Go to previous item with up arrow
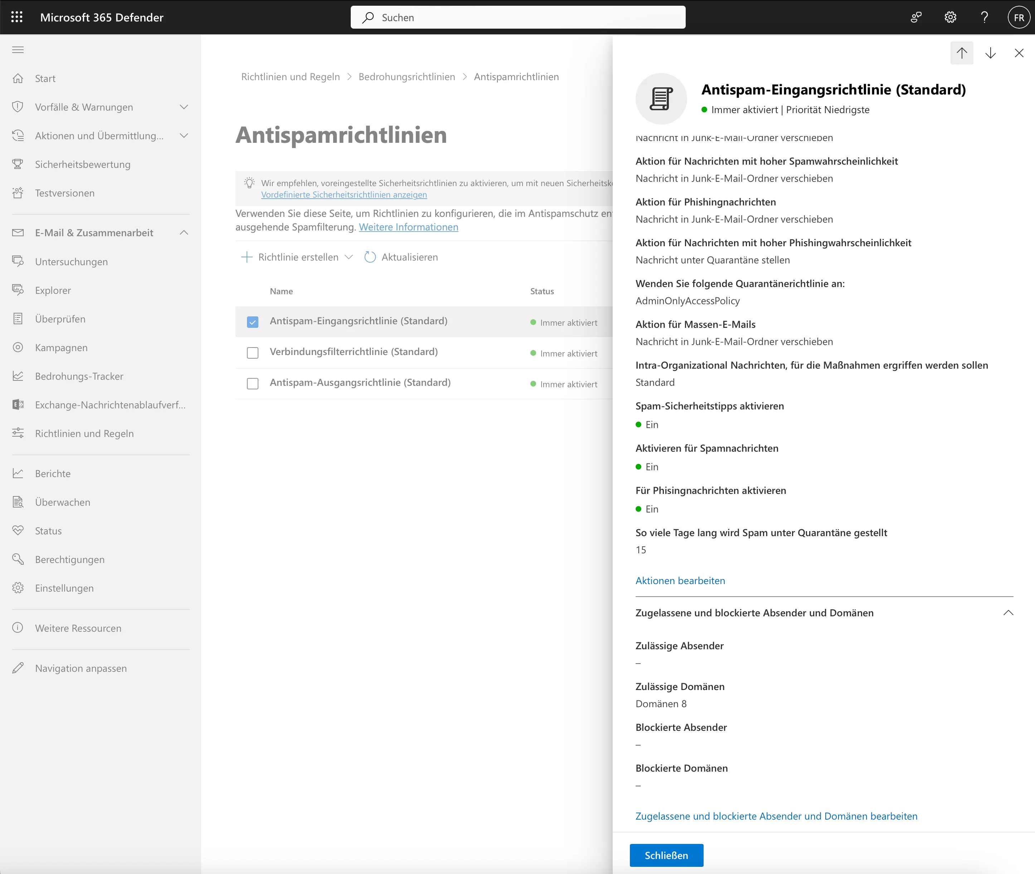This screenshot has width=1035, height=874. (962, 53)
